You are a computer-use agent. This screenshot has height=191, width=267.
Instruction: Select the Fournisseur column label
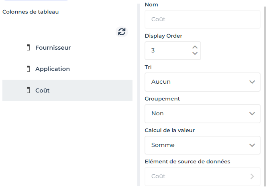pyautogui.click(x=53, y=48)
